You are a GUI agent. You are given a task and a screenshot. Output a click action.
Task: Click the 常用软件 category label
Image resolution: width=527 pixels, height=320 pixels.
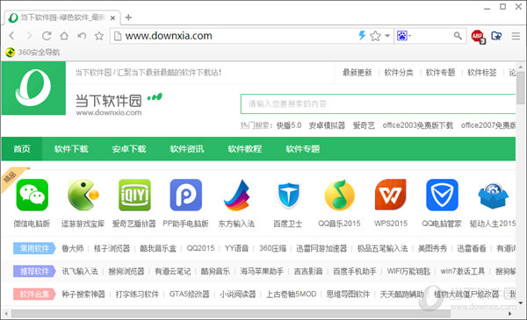coord(34,248)
